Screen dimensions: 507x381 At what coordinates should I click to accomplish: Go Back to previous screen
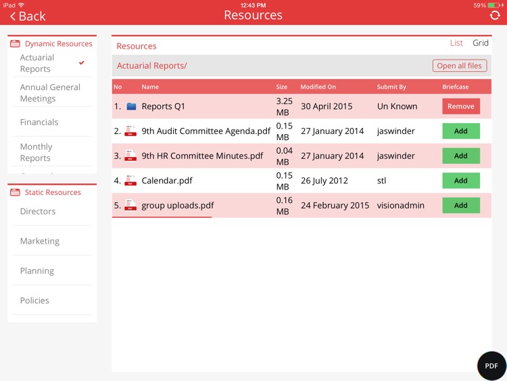(x=28, y=16)
